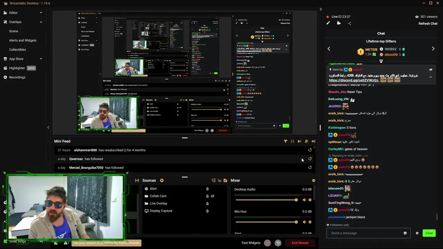443x249 pixels.
Task: Open the Mixer settings gear
Action: (314, 181)
